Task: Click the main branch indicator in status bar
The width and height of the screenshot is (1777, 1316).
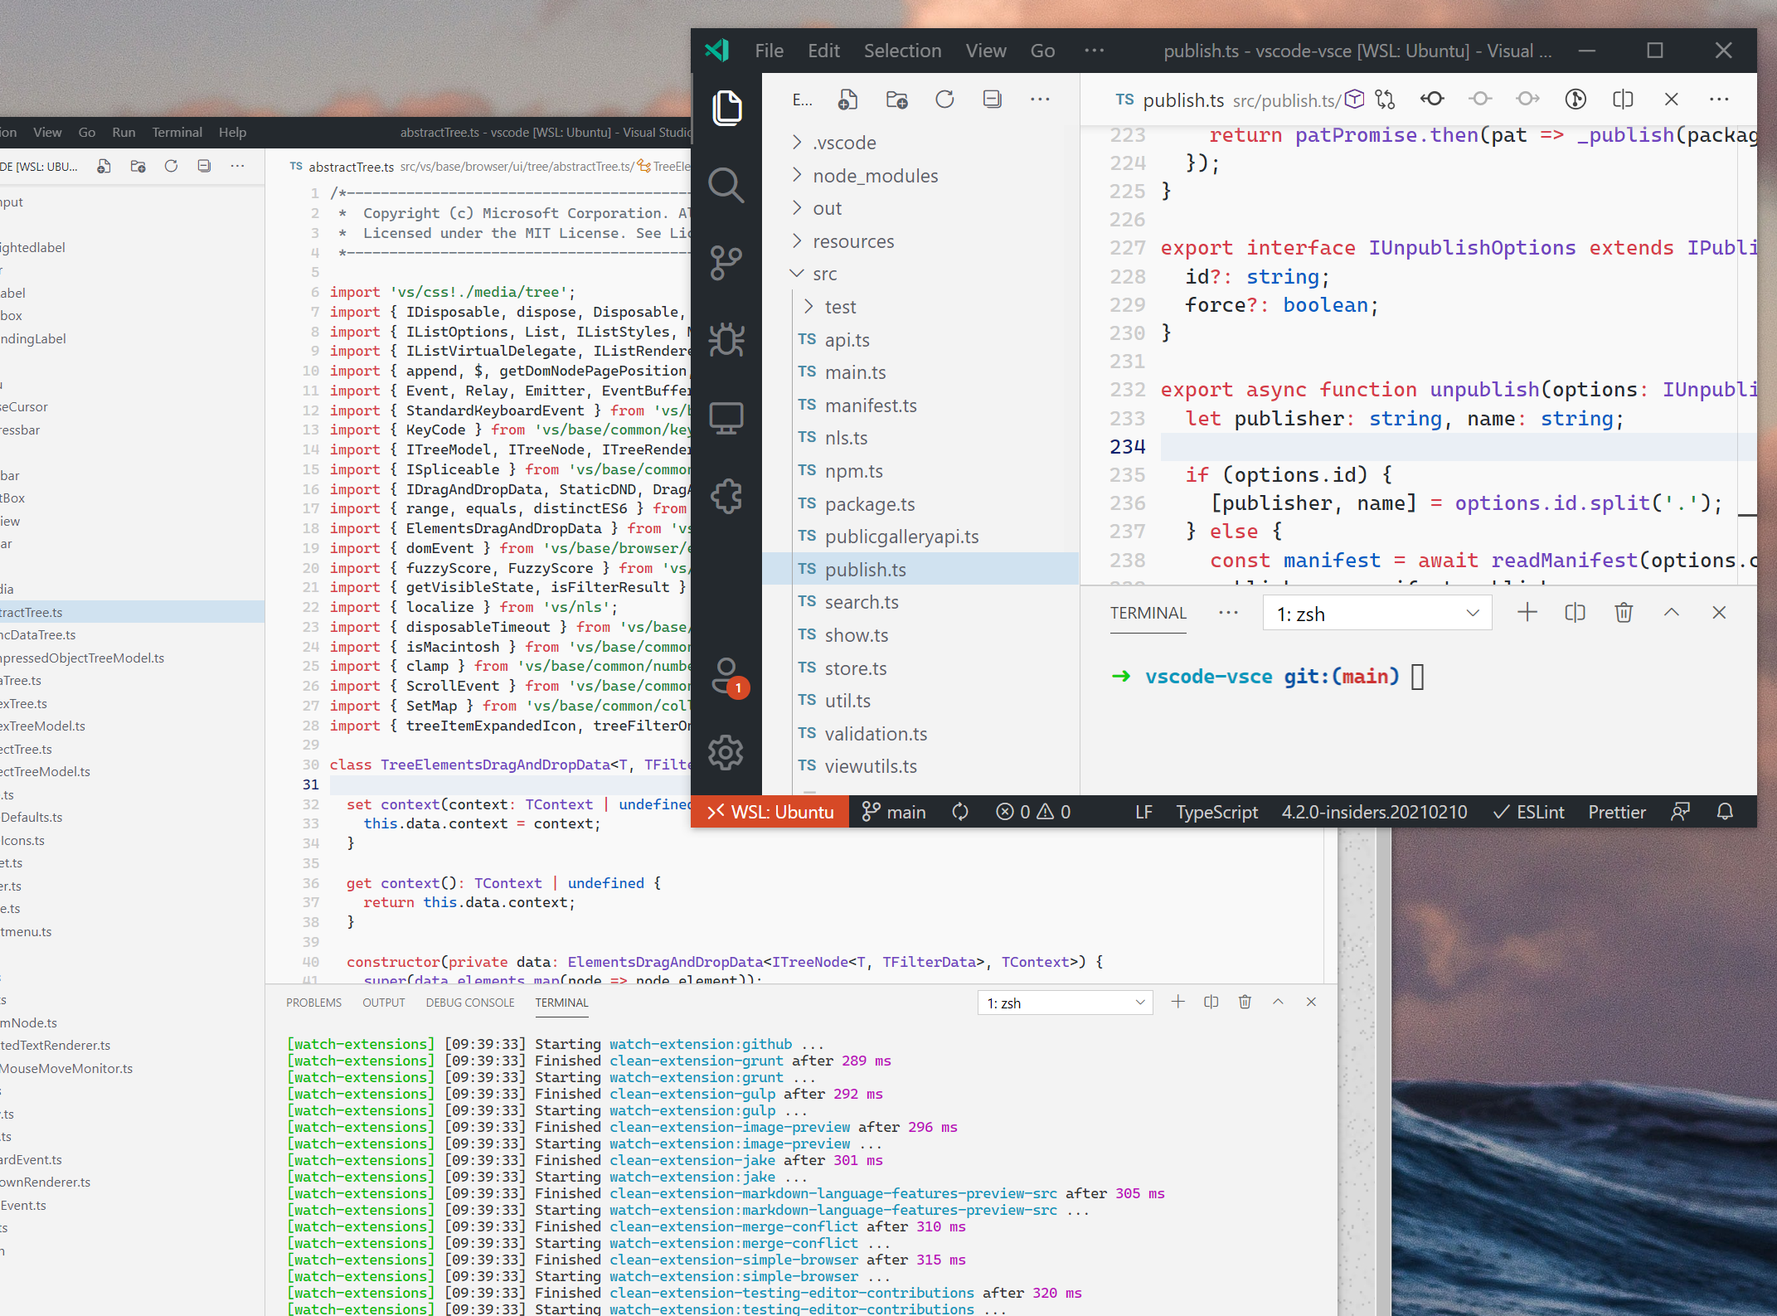Action: click(894, 812)
